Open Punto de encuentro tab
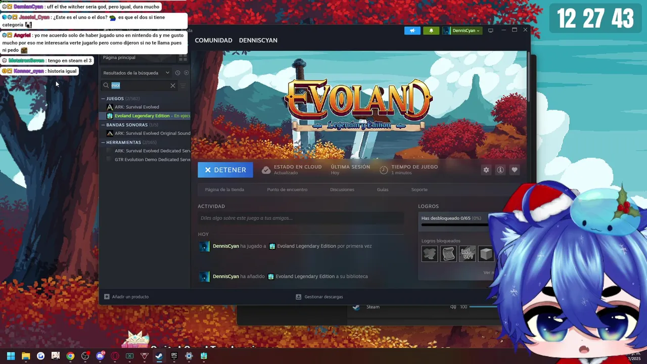This screenshot has height=364, width=647. (x=287, y=190)
